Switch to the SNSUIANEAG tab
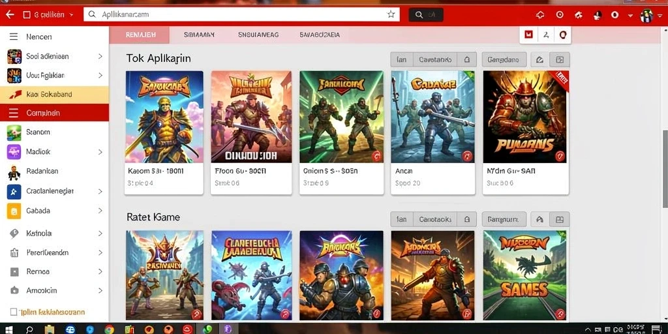668x334 pixels. (x=258, y=35)
